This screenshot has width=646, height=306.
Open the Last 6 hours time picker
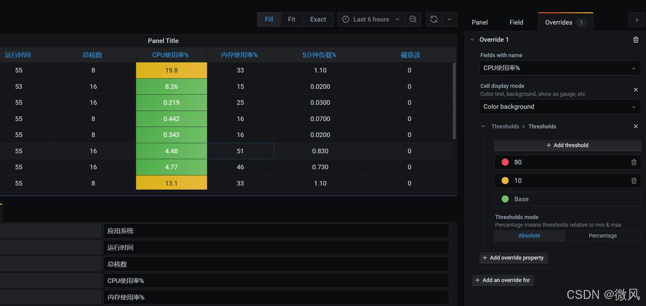tap(371, 20)
